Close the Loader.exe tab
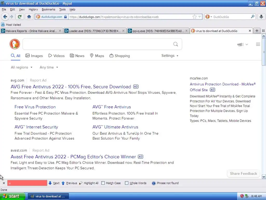The width and height of the screenshot is (266, 200). pyautogui.click(x=123, y=31)
